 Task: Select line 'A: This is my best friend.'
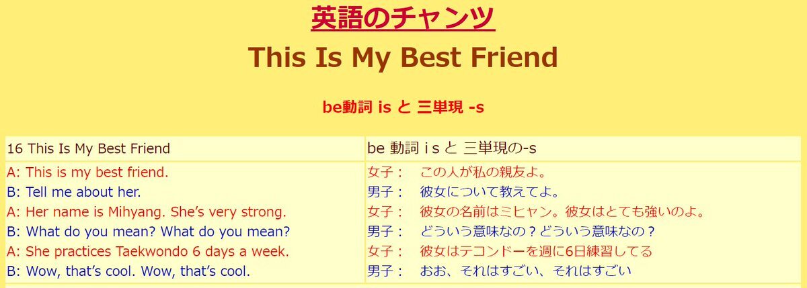[x=87, y=172]
